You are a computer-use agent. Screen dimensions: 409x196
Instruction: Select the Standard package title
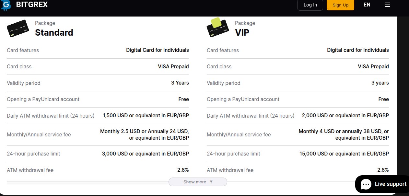point(54,32)
